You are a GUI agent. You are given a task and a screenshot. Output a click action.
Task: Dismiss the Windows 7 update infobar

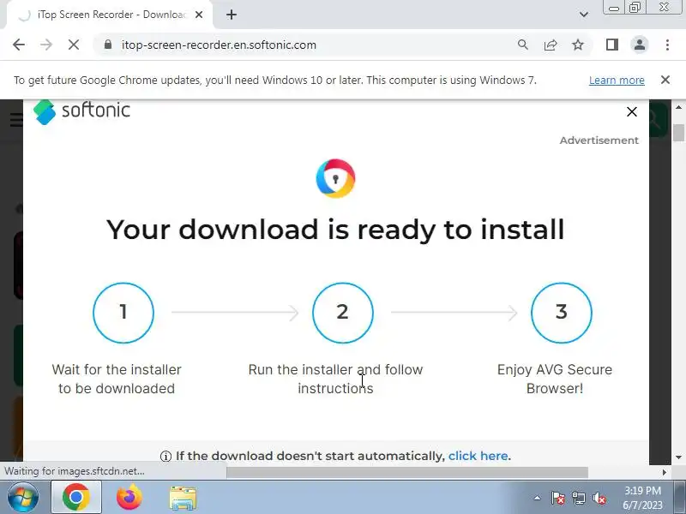(665, 80)
